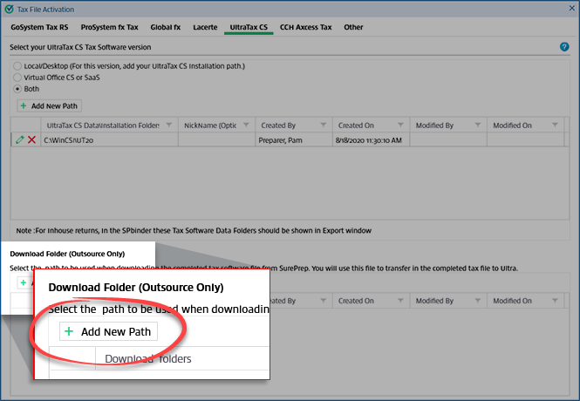The height and width of the screenshot is (401, 580).
Task: Click Add New Path under software version options
Action: [50, 105]
